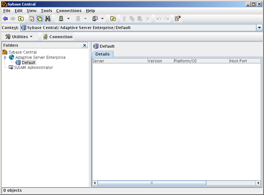Close the Folders pane

pyautogui.click(x=85, y=45)
